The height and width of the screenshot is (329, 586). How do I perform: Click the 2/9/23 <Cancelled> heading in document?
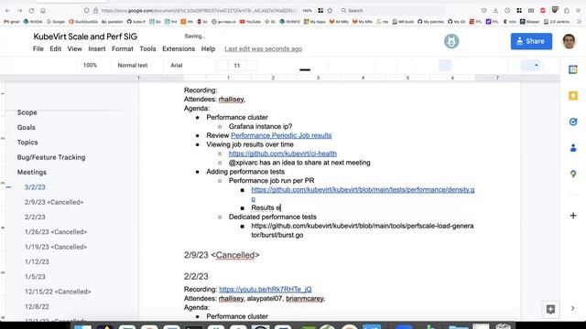pyautogui.click(x=222, y=255)
